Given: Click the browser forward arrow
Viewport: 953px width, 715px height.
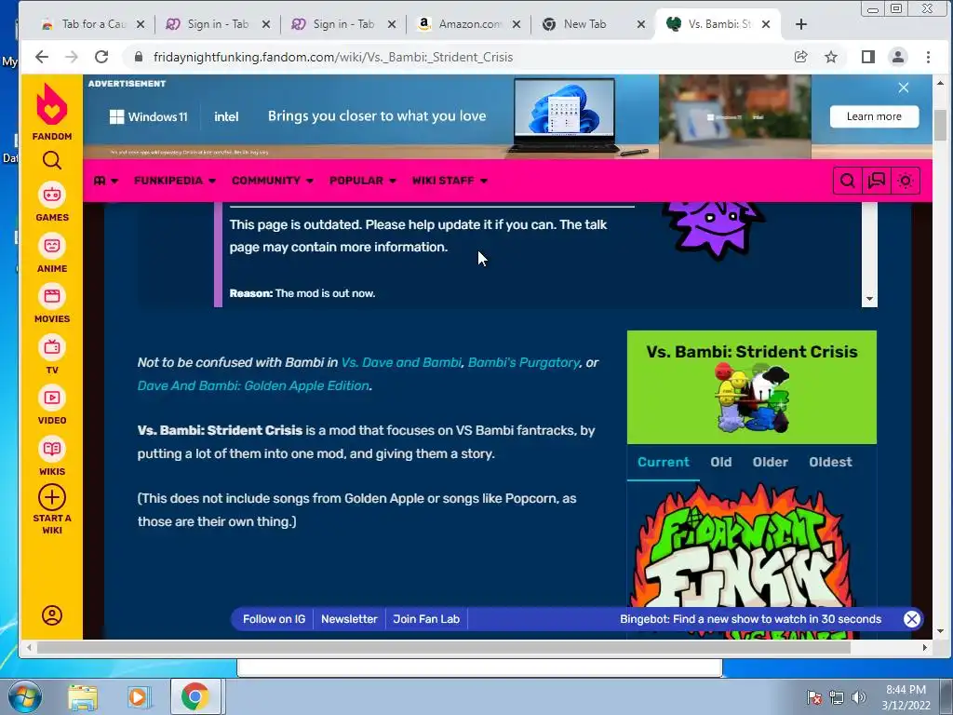Looking at the screenshot, I should [x=71, y=57].
